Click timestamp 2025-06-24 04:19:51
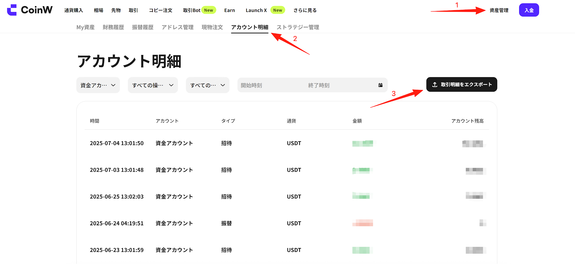 pos(117,223)
